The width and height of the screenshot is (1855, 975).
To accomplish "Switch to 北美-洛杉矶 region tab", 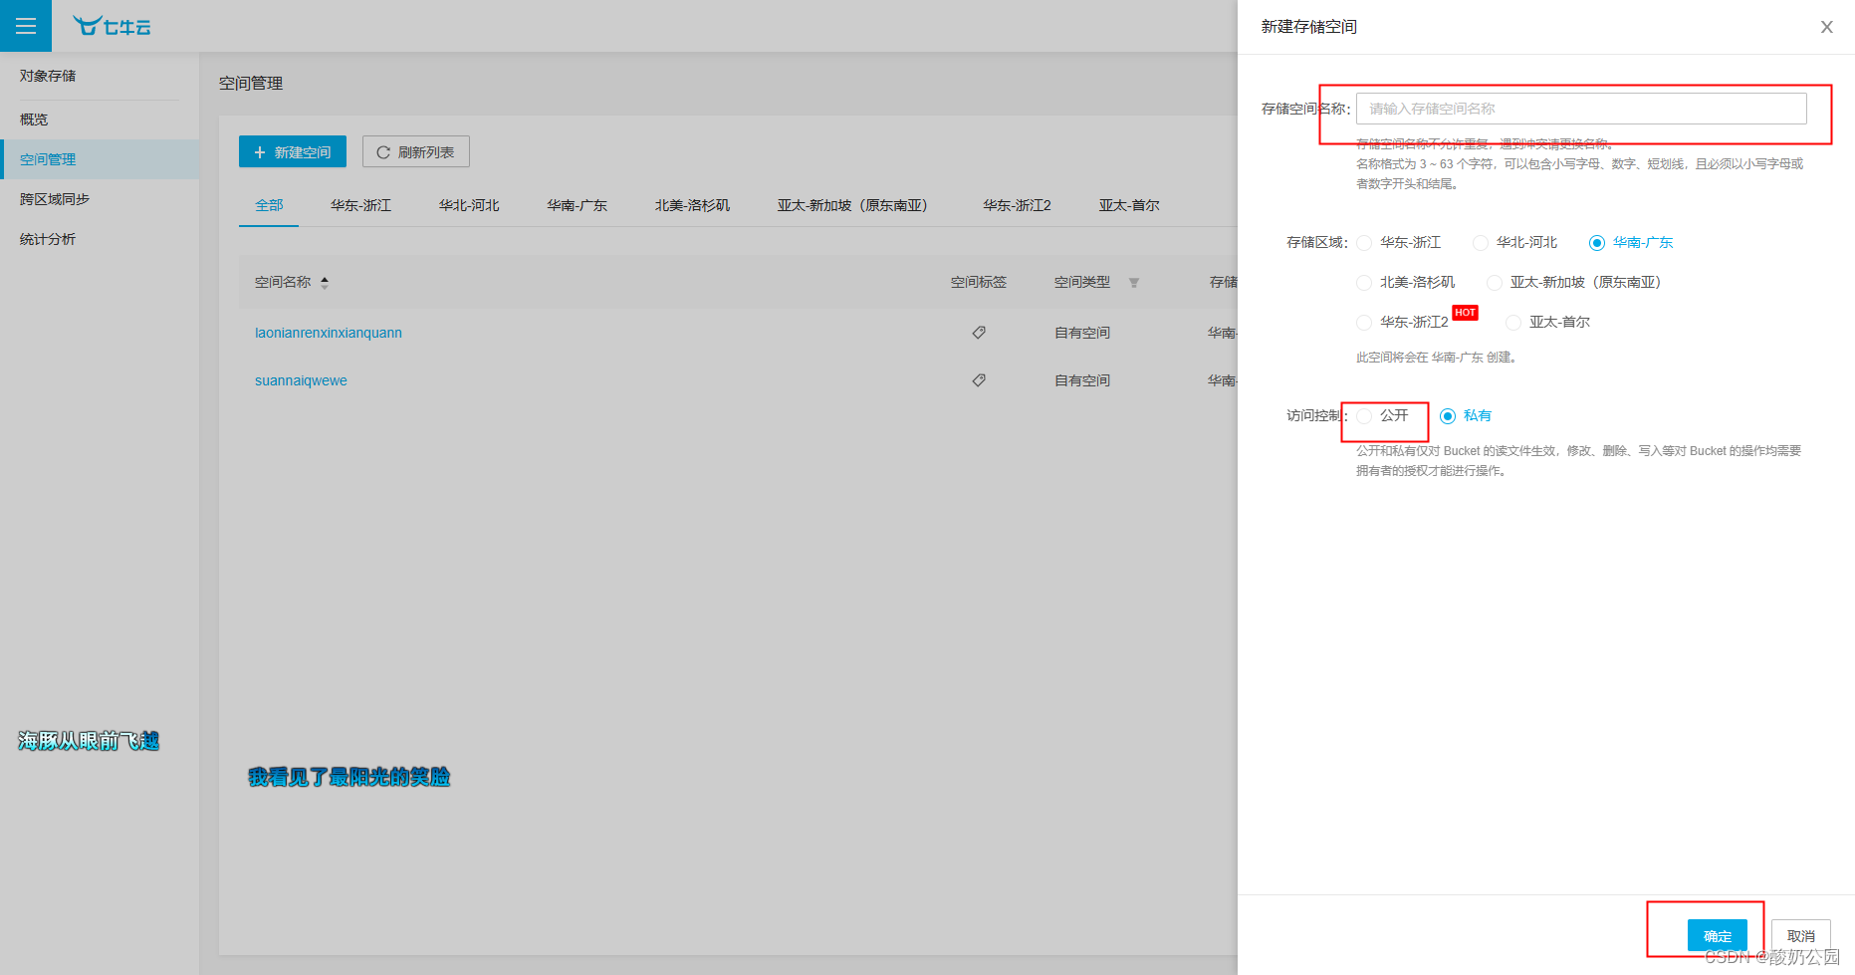I will pos(692,205).
